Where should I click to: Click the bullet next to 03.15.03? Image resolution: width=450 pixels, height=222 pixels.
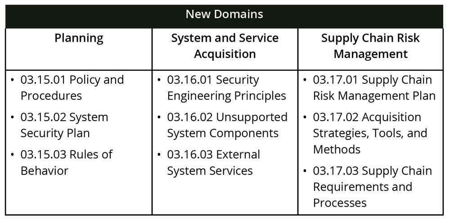pyautogui.click(x=12, y=155)
